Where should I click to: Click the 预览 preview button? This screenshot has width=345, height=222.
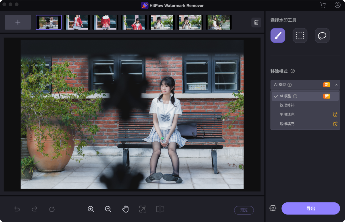point(244,210)
